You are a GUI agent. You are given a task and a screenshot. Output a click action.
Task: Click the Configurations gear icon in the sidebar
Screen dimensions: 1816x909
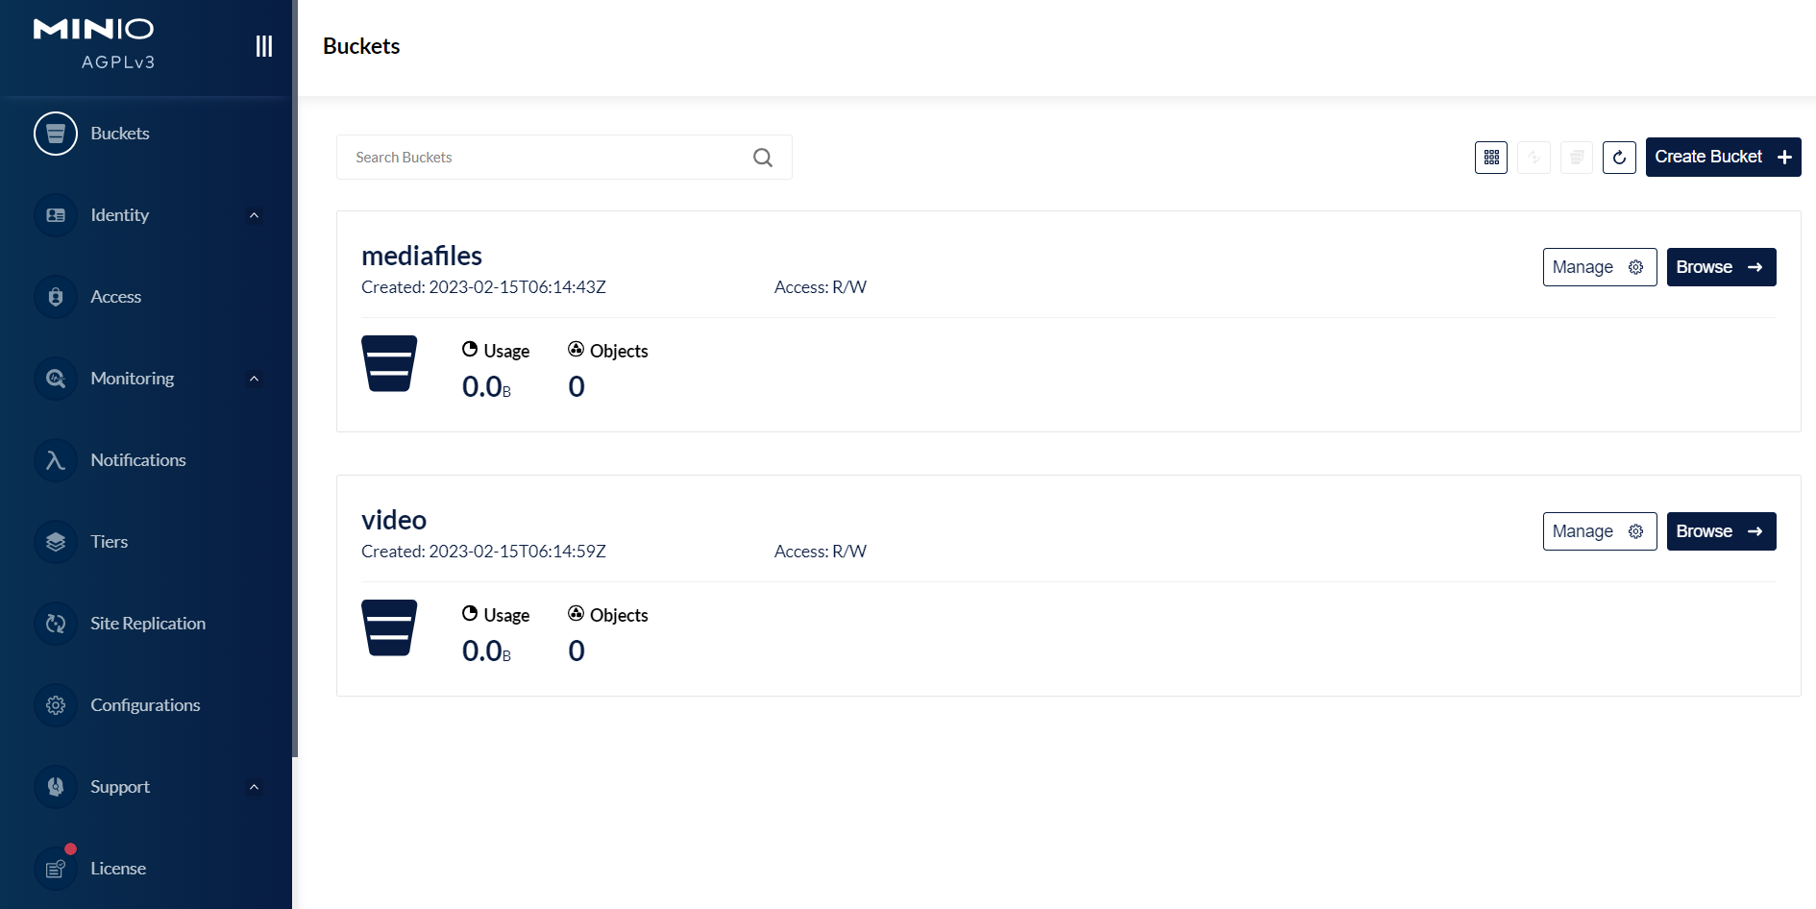click(x=56, y=705)
